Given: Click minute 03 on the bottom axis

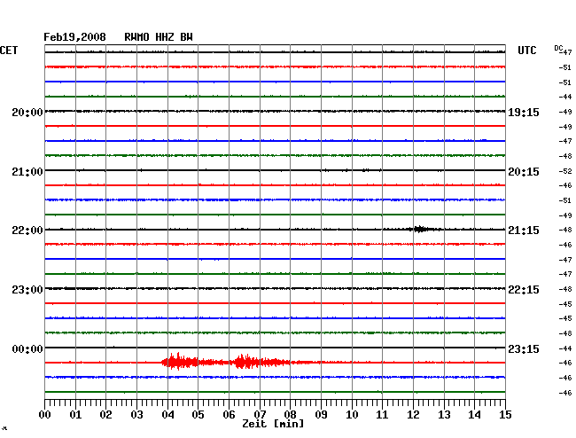Looking at the screenshot, I should pyautogui.click(x=136, y=414).
